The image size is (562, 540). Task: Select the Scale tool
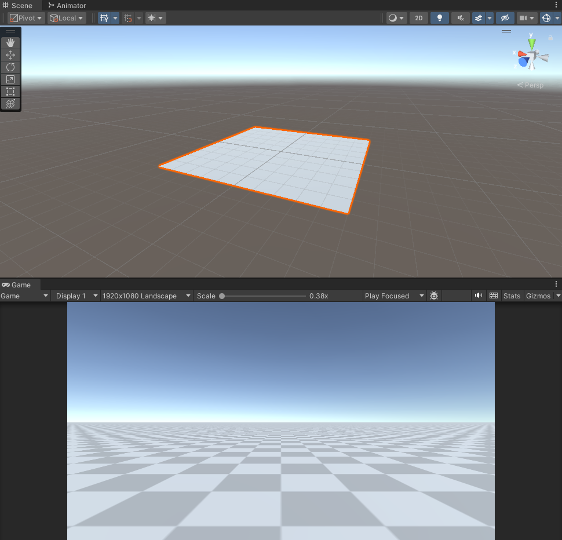pyautogui.click(x=10, y=79)
